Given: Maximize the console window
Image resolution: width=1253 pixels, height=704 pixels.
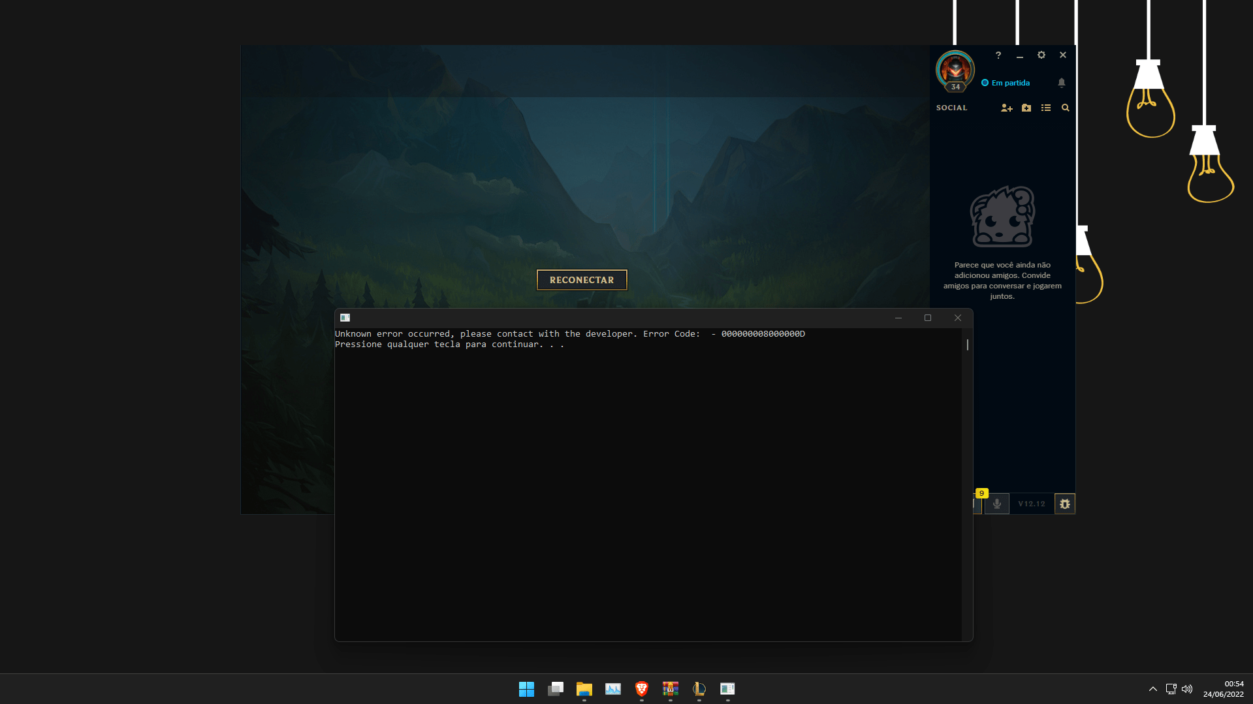Looking at the screenshot, I should 928,318.
